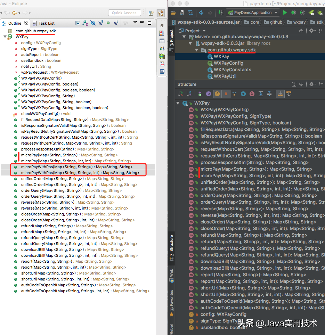
Task: Open Eclipse back-navigation history dropdown arrow
Action: 19,13
